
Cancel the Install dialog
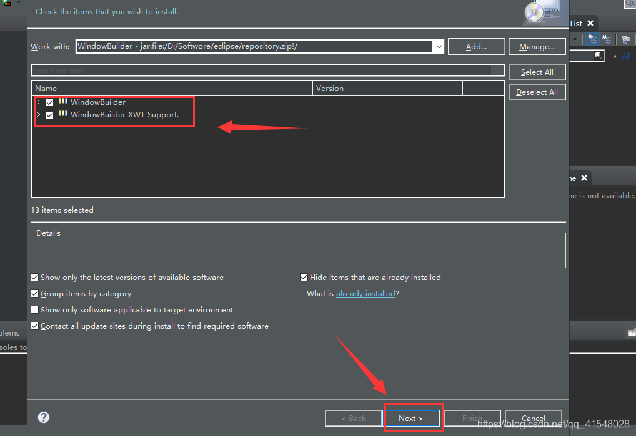pyautogui.click(x=534, y=418)
